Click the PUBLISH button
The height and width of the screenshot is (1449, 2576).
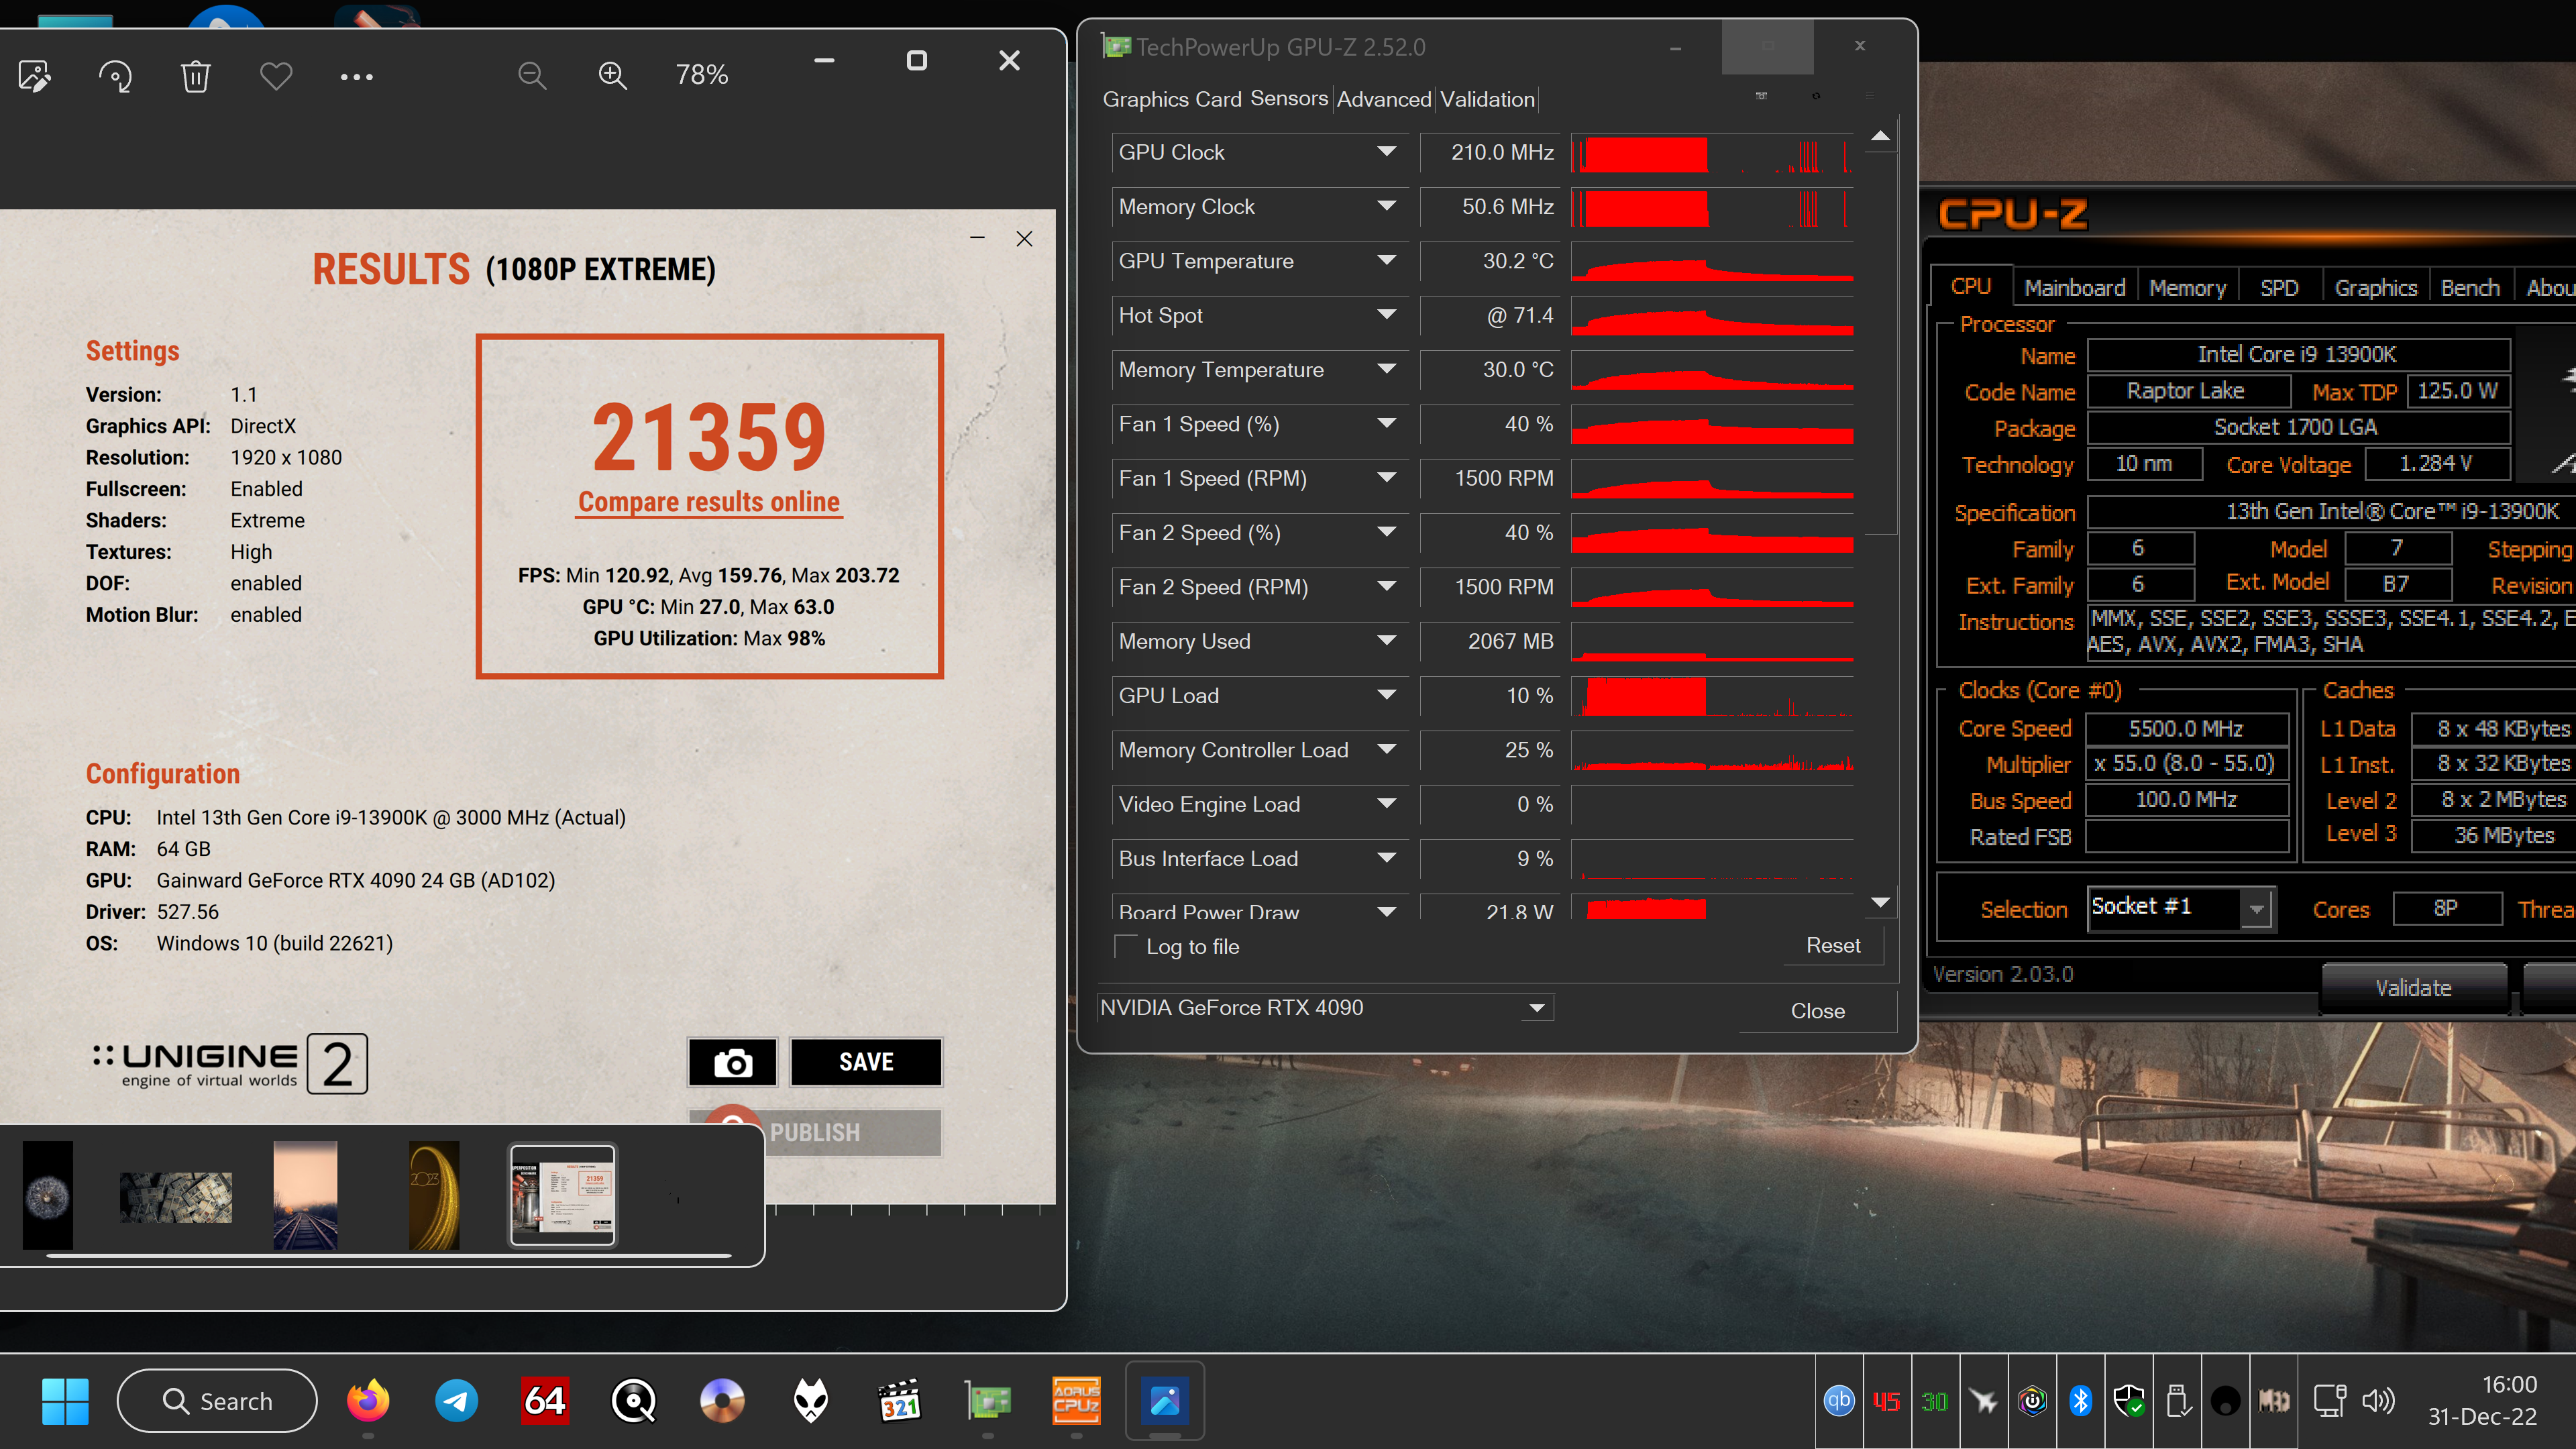point(815,1132)
